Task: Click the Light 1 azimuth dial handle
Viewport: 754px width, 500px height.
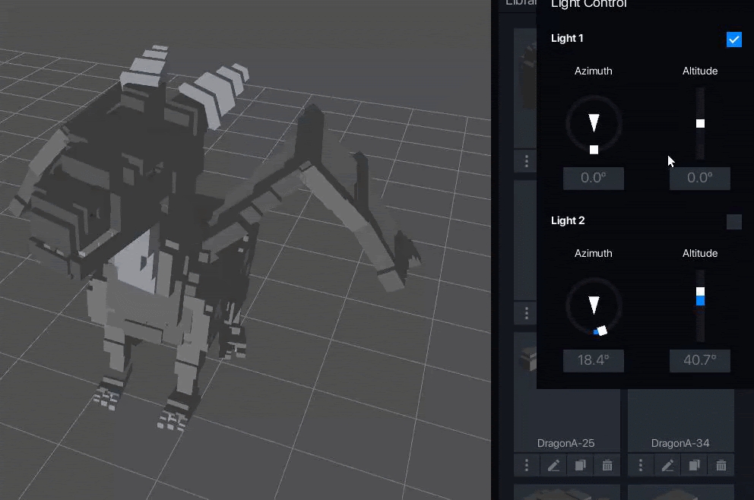Action: (594, 150)
